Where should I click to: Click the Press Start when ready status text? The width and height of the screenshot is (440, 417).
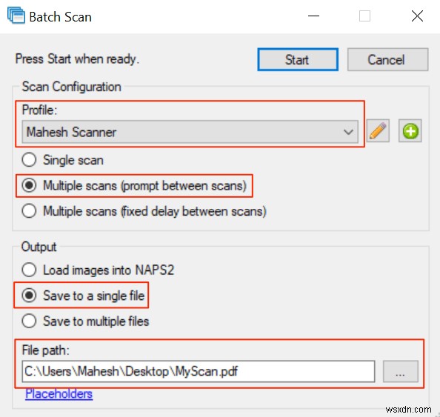[77, 59]
